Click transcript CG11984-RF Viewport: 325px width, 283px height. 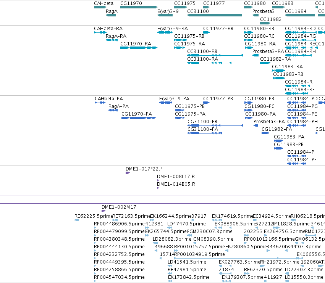[300, 90]
